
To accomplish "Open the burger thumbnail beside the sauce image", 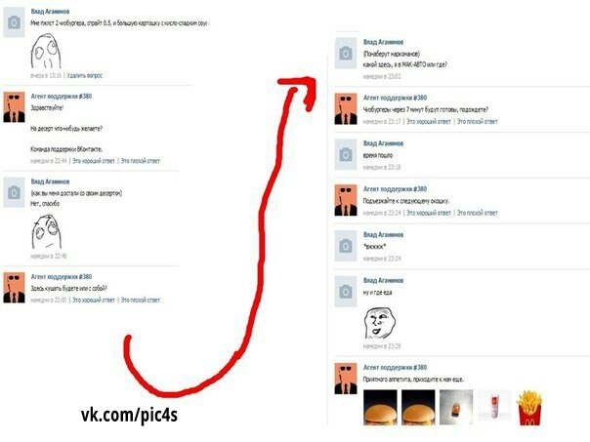I will (x=418, y=408).
